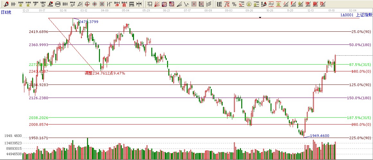Image resolution: width=373 pixels, height=160 pixels.
Task: Click the 2478.3799 peak price marker
Action: point(88,22)
